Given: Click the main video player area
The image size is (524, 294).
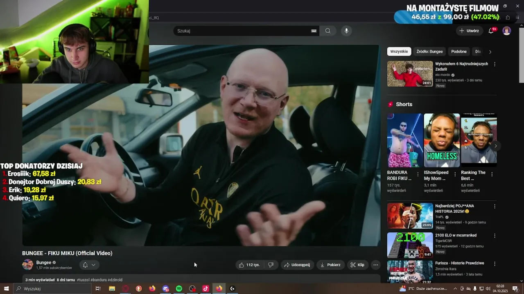Looking at the screenshot, I should pyautogui.click(x=201, y=145).
